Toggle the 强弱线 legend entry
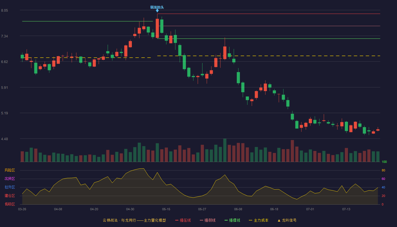The height and width of the screenshot is (227, 397). [x=208, y=220]
